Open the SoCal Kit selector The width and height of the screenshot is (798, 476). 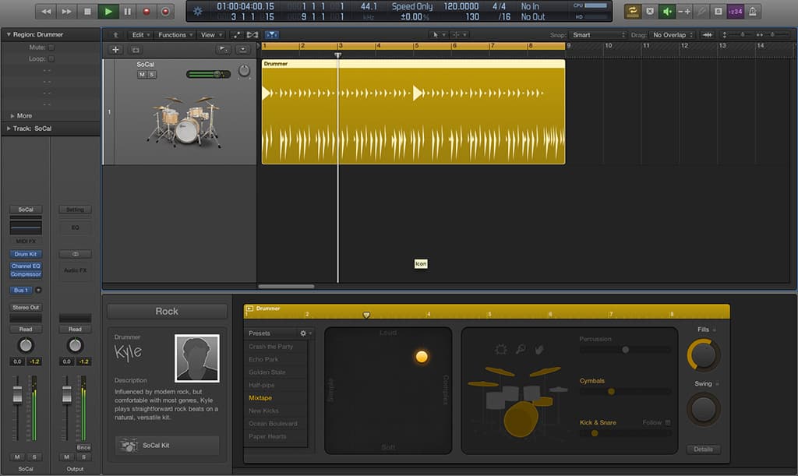168,445
